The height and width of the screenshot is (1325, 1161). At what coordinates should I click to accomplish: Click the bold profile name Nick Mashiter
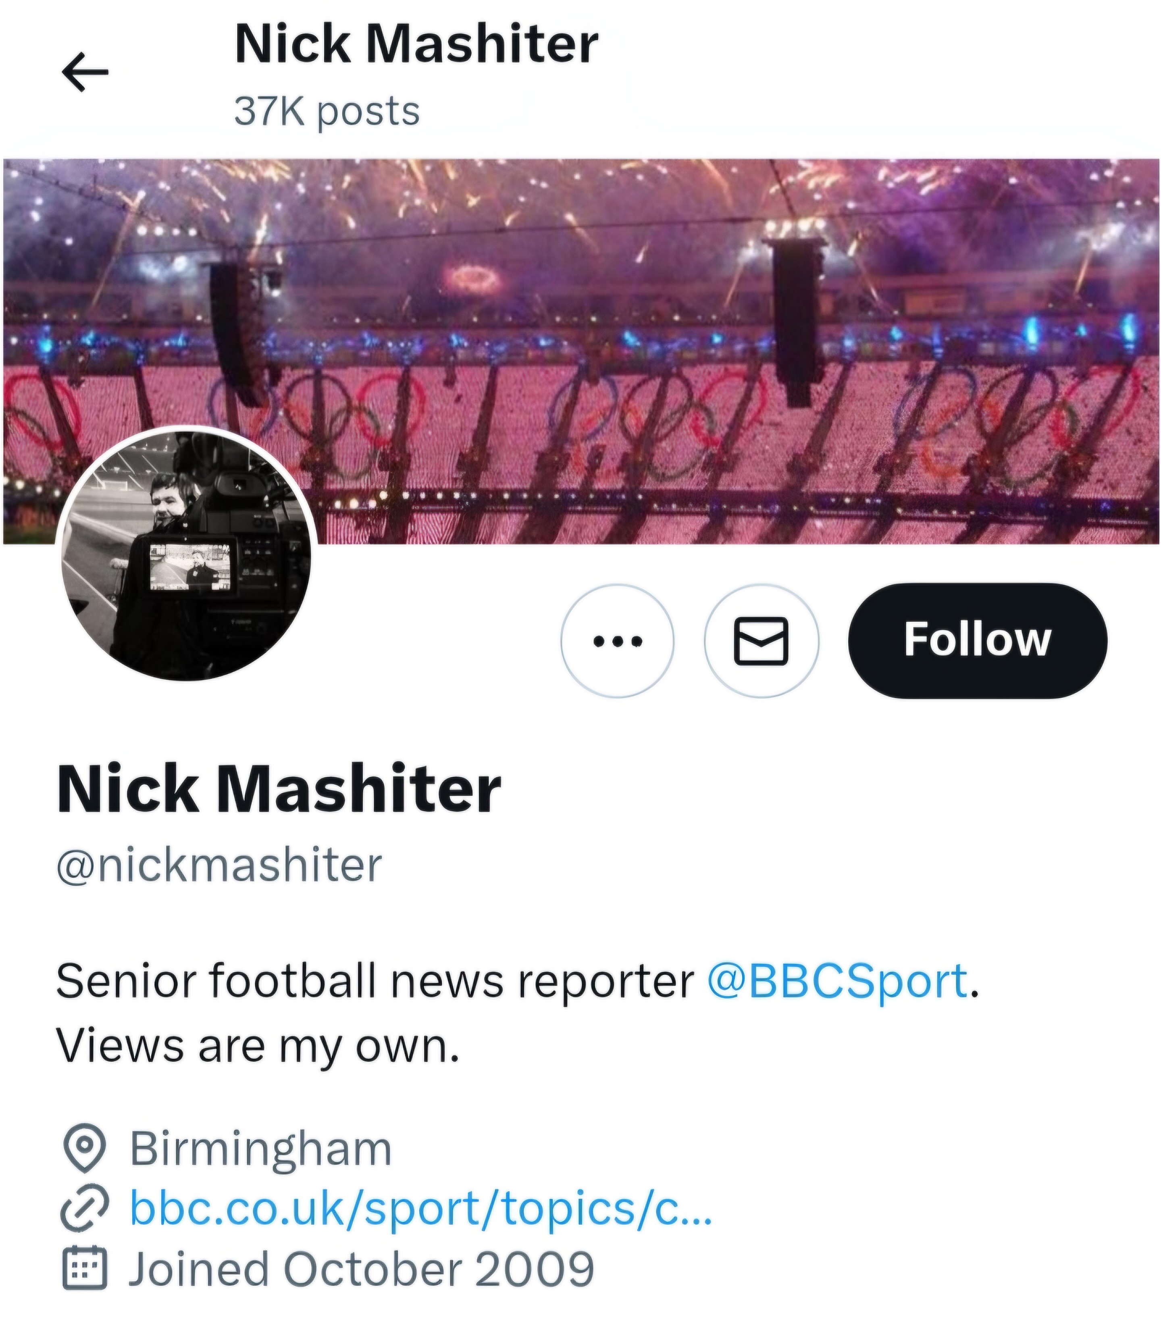(x=279, y=789)
